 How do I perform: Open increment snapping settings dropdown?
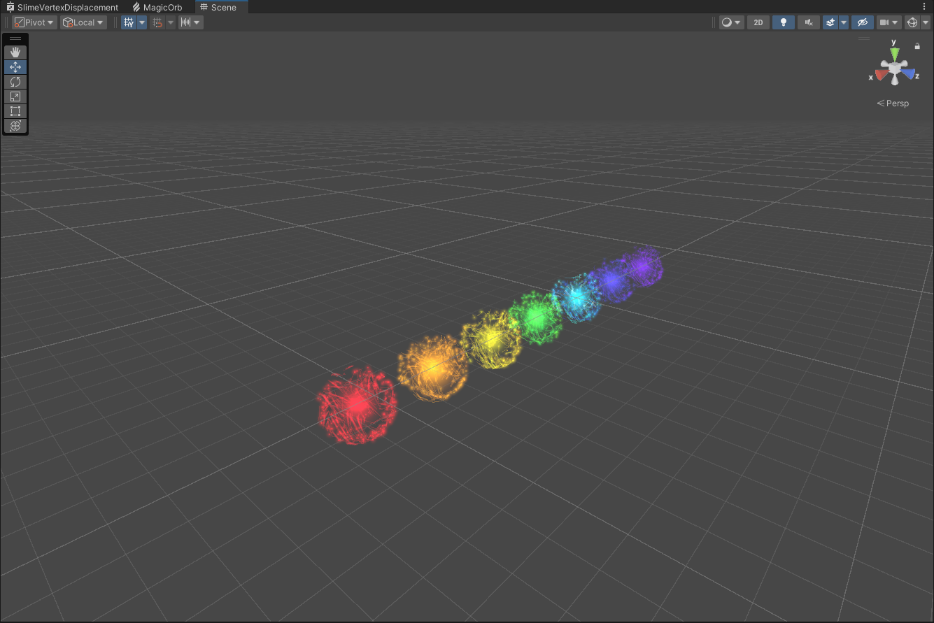pos(190,22)
